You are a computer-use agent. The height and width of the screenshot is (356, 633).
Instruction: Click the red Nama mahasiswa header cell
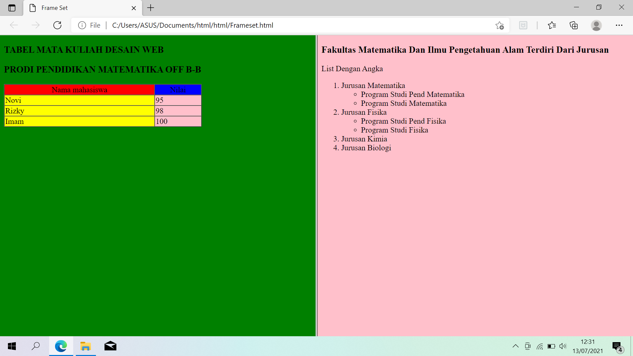click(79, 90)
